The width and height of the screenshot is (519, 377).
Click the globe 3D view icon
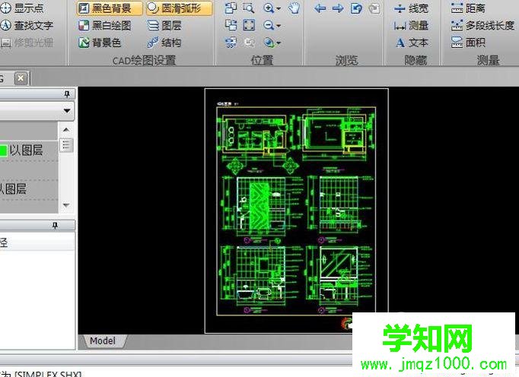click(269, 43)
